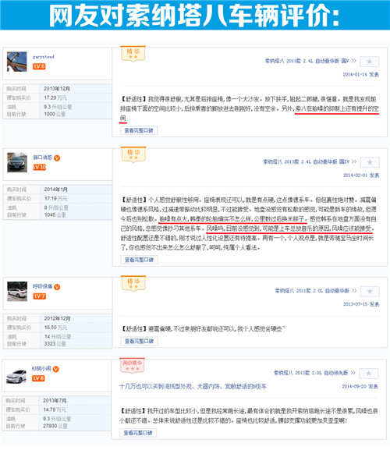Click the date text 2013-07-15 发表
The width and height of the screenshot is (390, 450).
[361, 304]
